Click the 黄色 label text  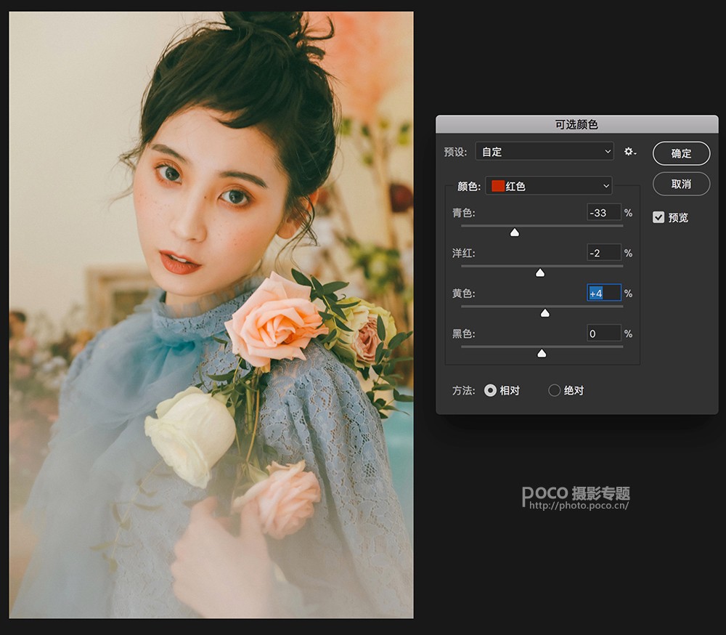click(463, 294)
